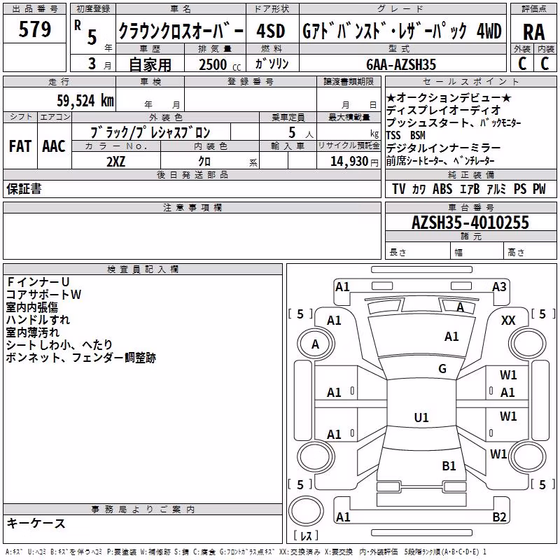This screenshot has height=560, width=560.
Task: Click the ABS equipment code
Action: [442, 189]
